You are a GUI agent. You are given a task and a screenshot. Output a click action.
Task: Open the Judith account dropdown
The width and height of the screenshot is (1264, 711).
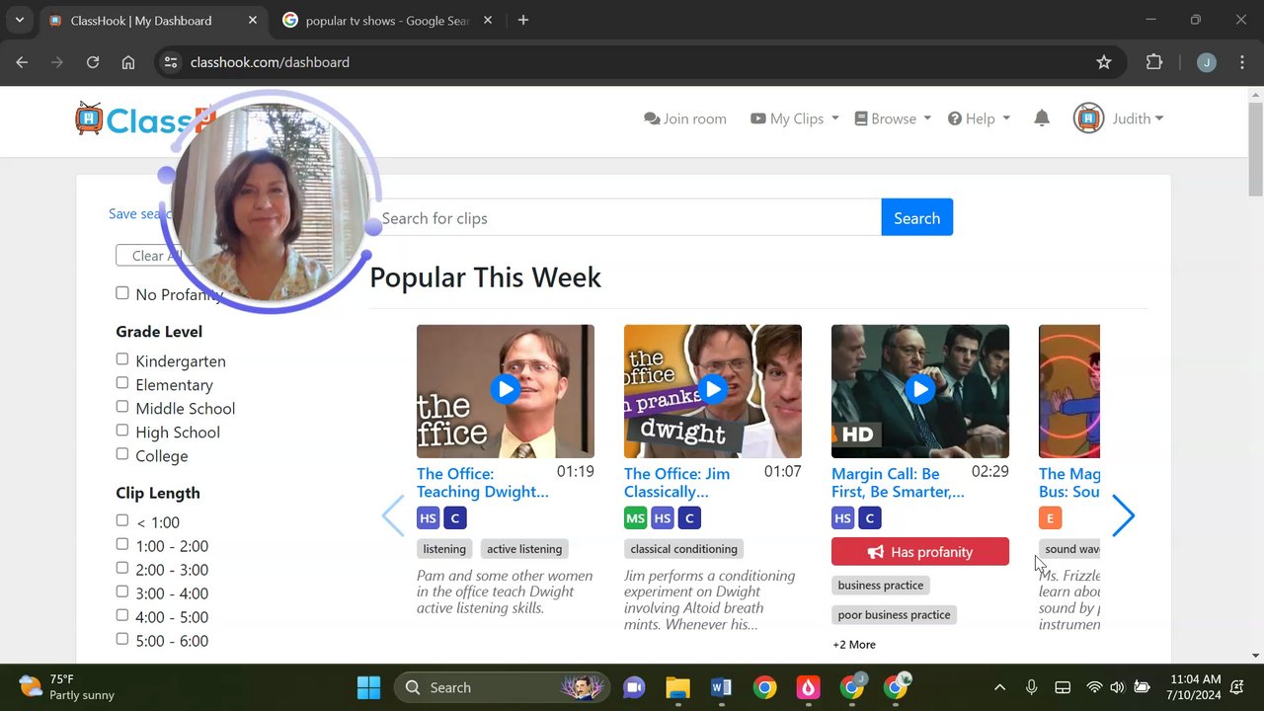[1138, 118]
